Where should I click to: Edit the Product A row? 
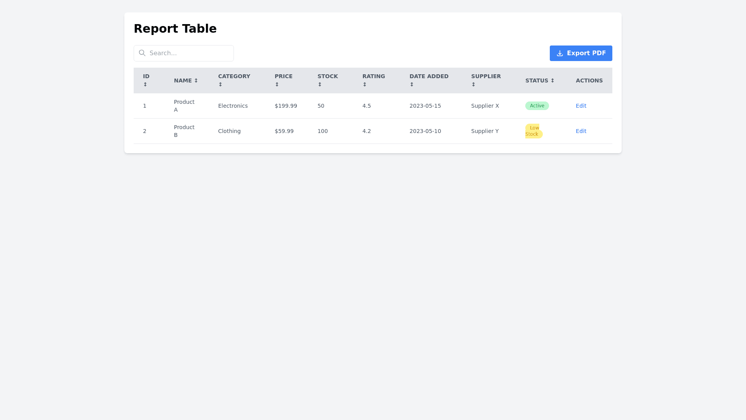click(581, 106)
